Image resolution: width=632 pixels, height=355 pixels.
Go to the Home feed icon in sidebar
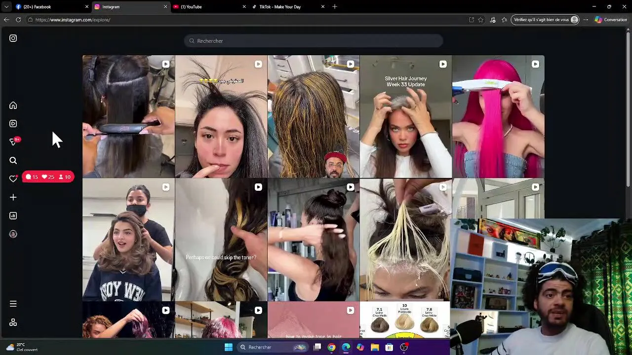13,106
